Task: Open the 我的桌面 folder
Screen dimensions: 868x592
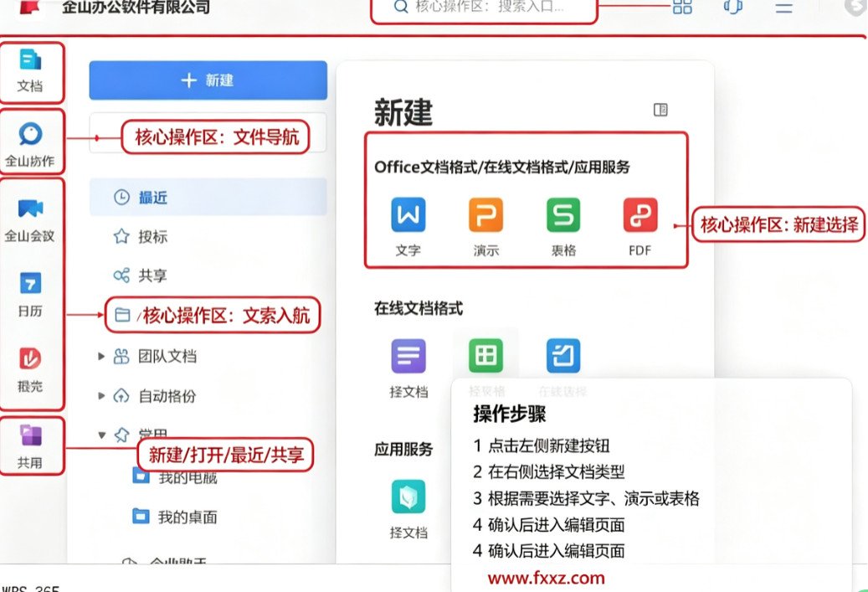Action: [175, 517]
